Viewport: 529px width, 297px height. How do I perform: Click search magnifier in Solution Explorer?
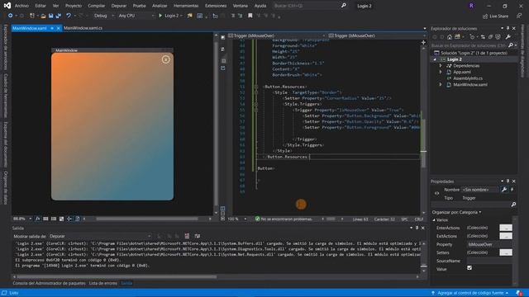point(511,45)
